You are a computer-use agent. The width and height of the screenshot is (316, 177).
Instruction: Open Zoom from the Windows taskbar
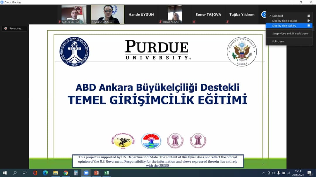click(86, 173)
